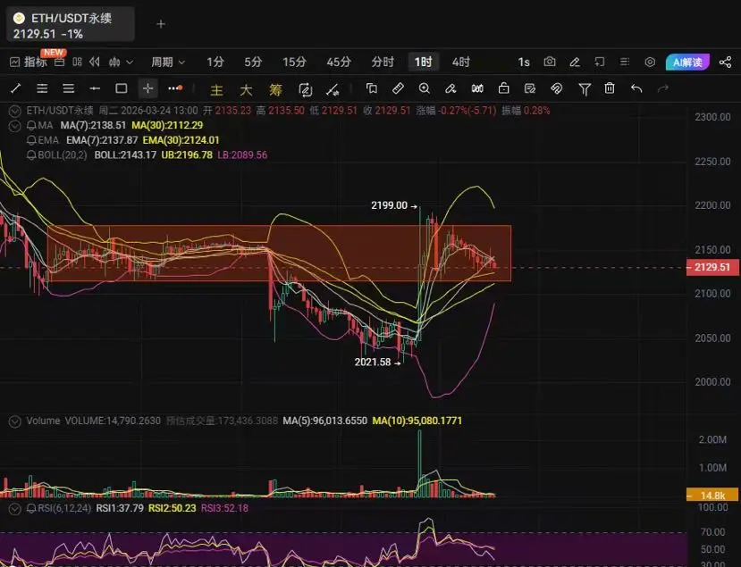Toggle the RSI alert bell
The image size is (741, 567).
(31, 508)
